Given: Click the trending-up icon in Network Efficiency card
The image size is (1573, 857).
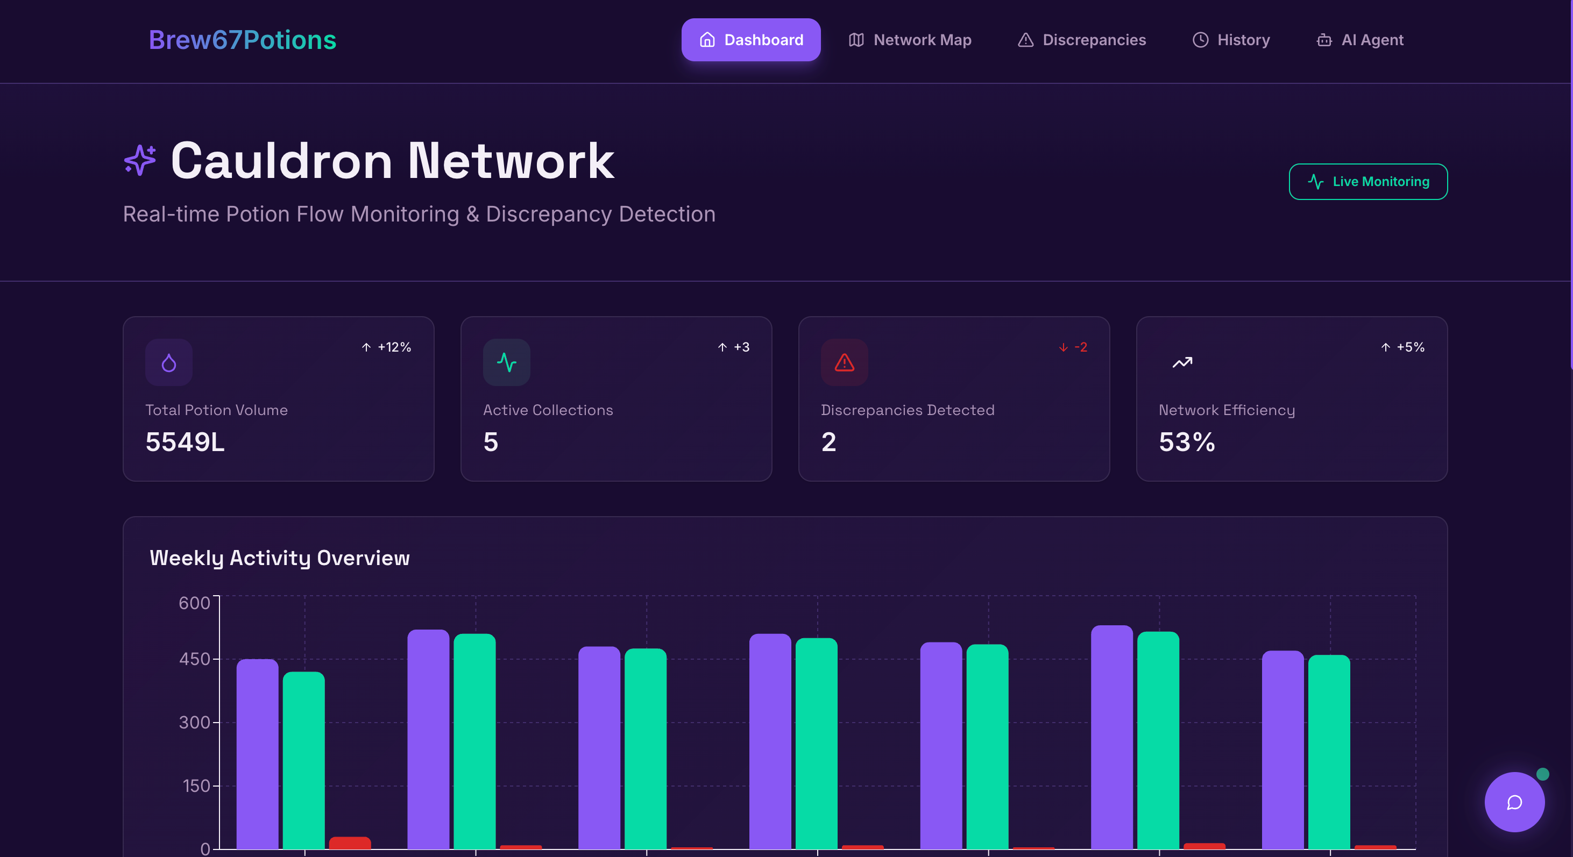Looking at the screenshot, I should tap(1182, 362).
